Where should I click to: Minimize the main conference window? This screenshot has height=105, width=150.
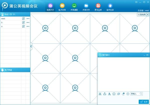click(140, 2)
